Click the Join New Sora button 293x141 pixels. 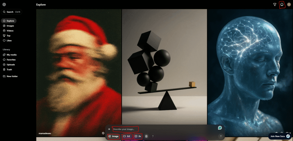(280, 136)
